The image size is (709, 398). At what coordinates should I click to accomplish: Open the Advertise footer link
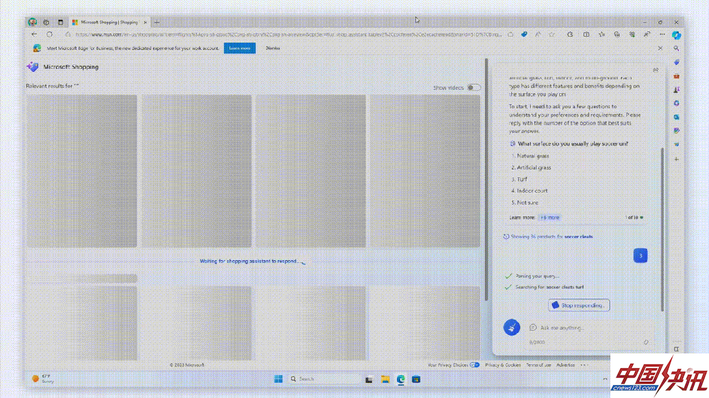[x=565, y=365]
